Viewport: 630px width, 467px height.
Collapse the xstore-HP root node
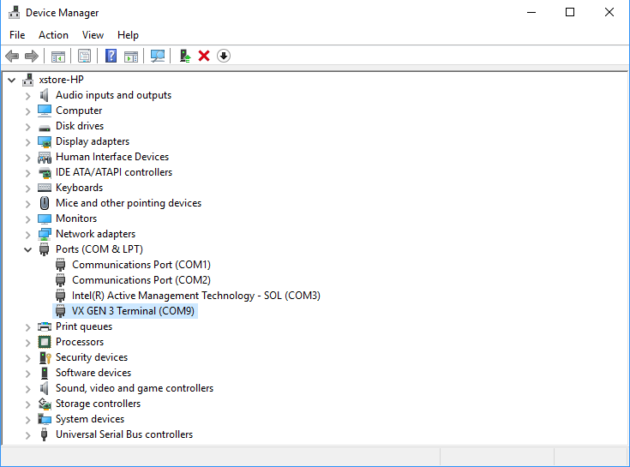point(11,80)
